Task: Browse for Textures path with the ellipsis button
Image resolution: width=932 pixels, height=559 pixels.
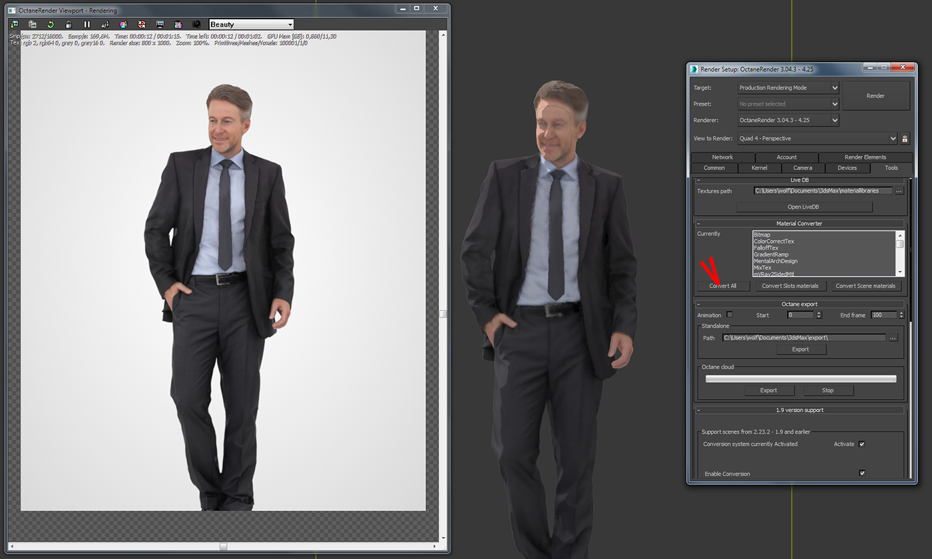Action: [899, 191]
